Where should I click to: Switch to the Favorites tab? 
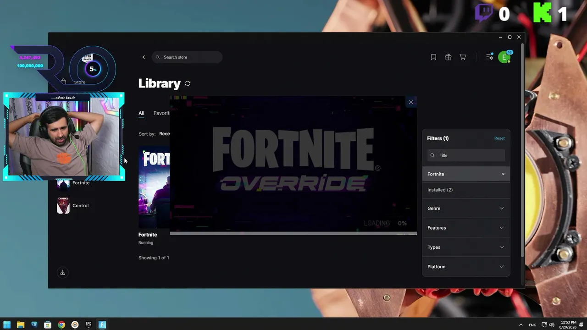(161, 113)
